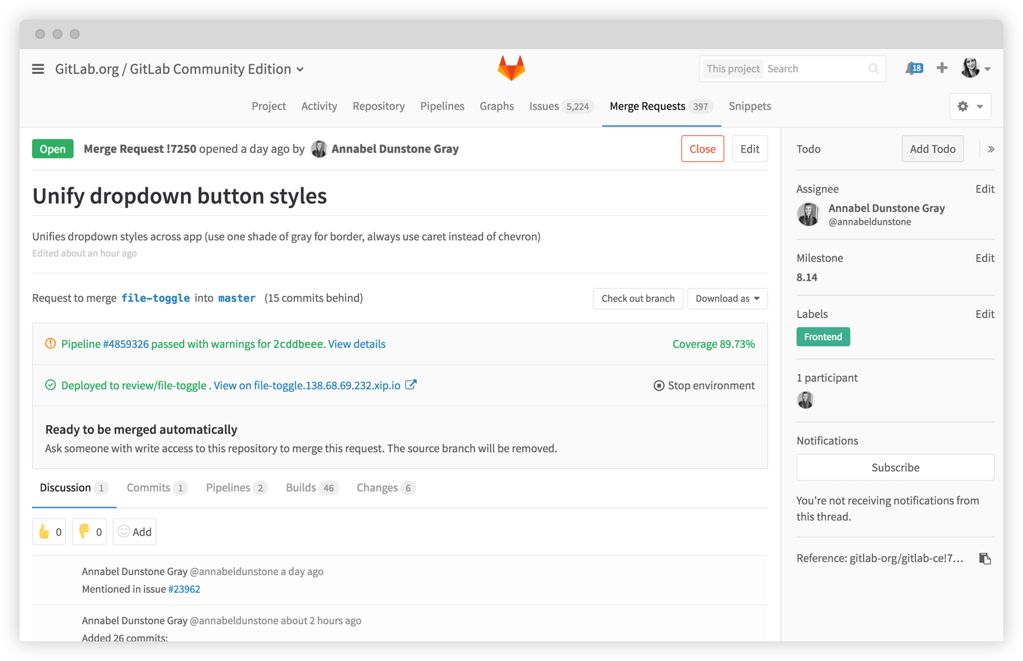Click Check out branch button
Viewport: 1023px width, 661px height.
click(x=638, y=299)
